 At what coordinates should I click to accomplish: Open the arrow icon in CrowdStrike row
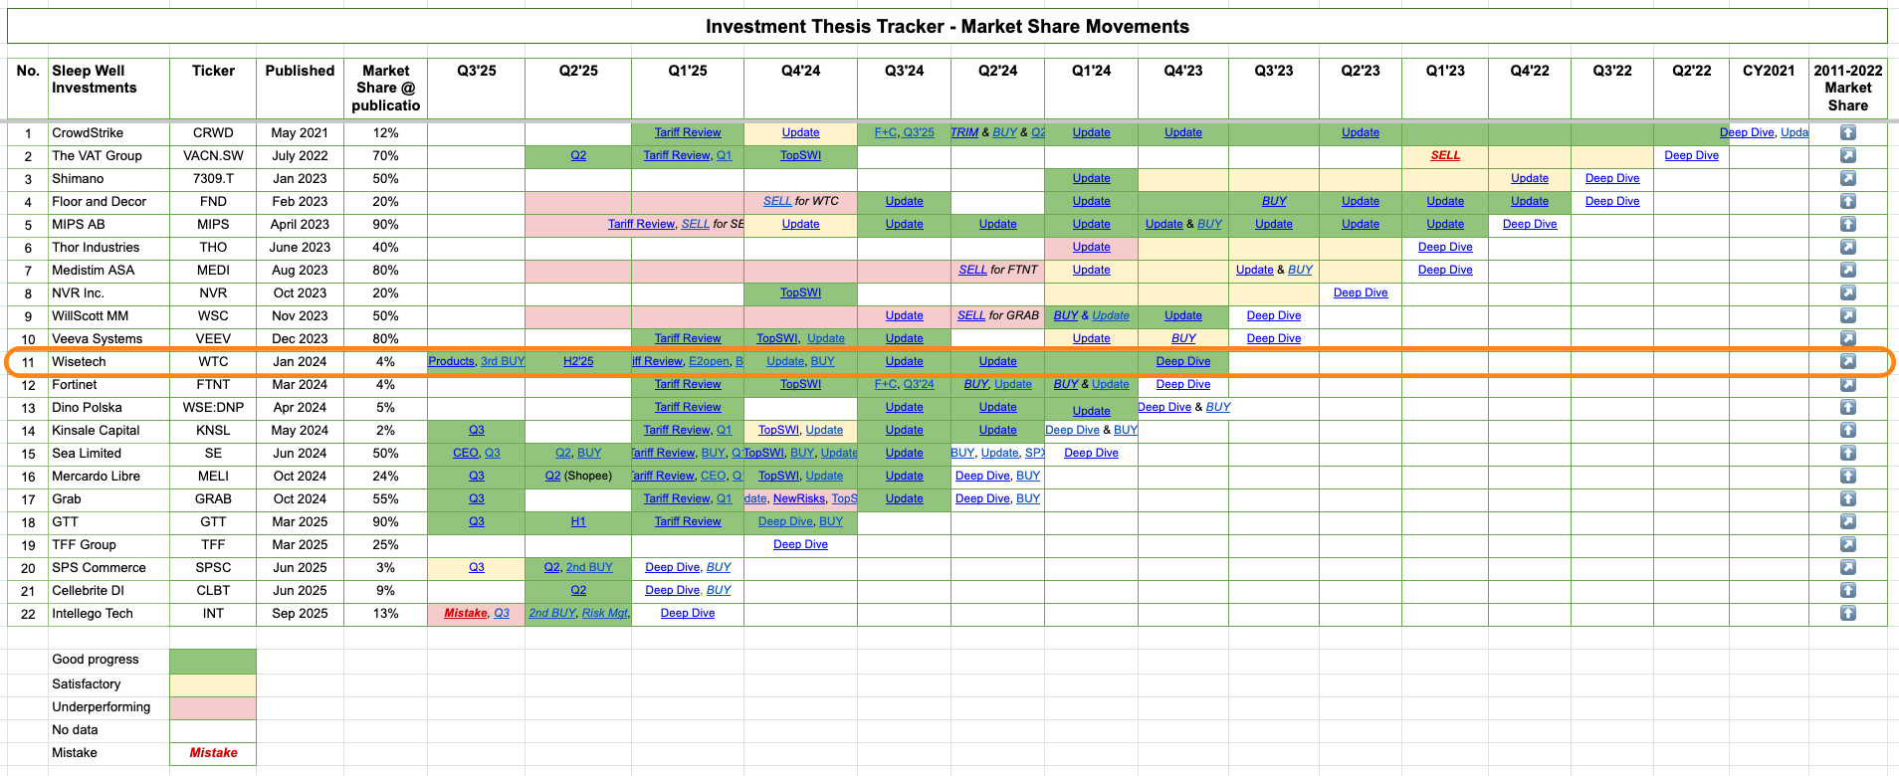[x=1847, y=132]
